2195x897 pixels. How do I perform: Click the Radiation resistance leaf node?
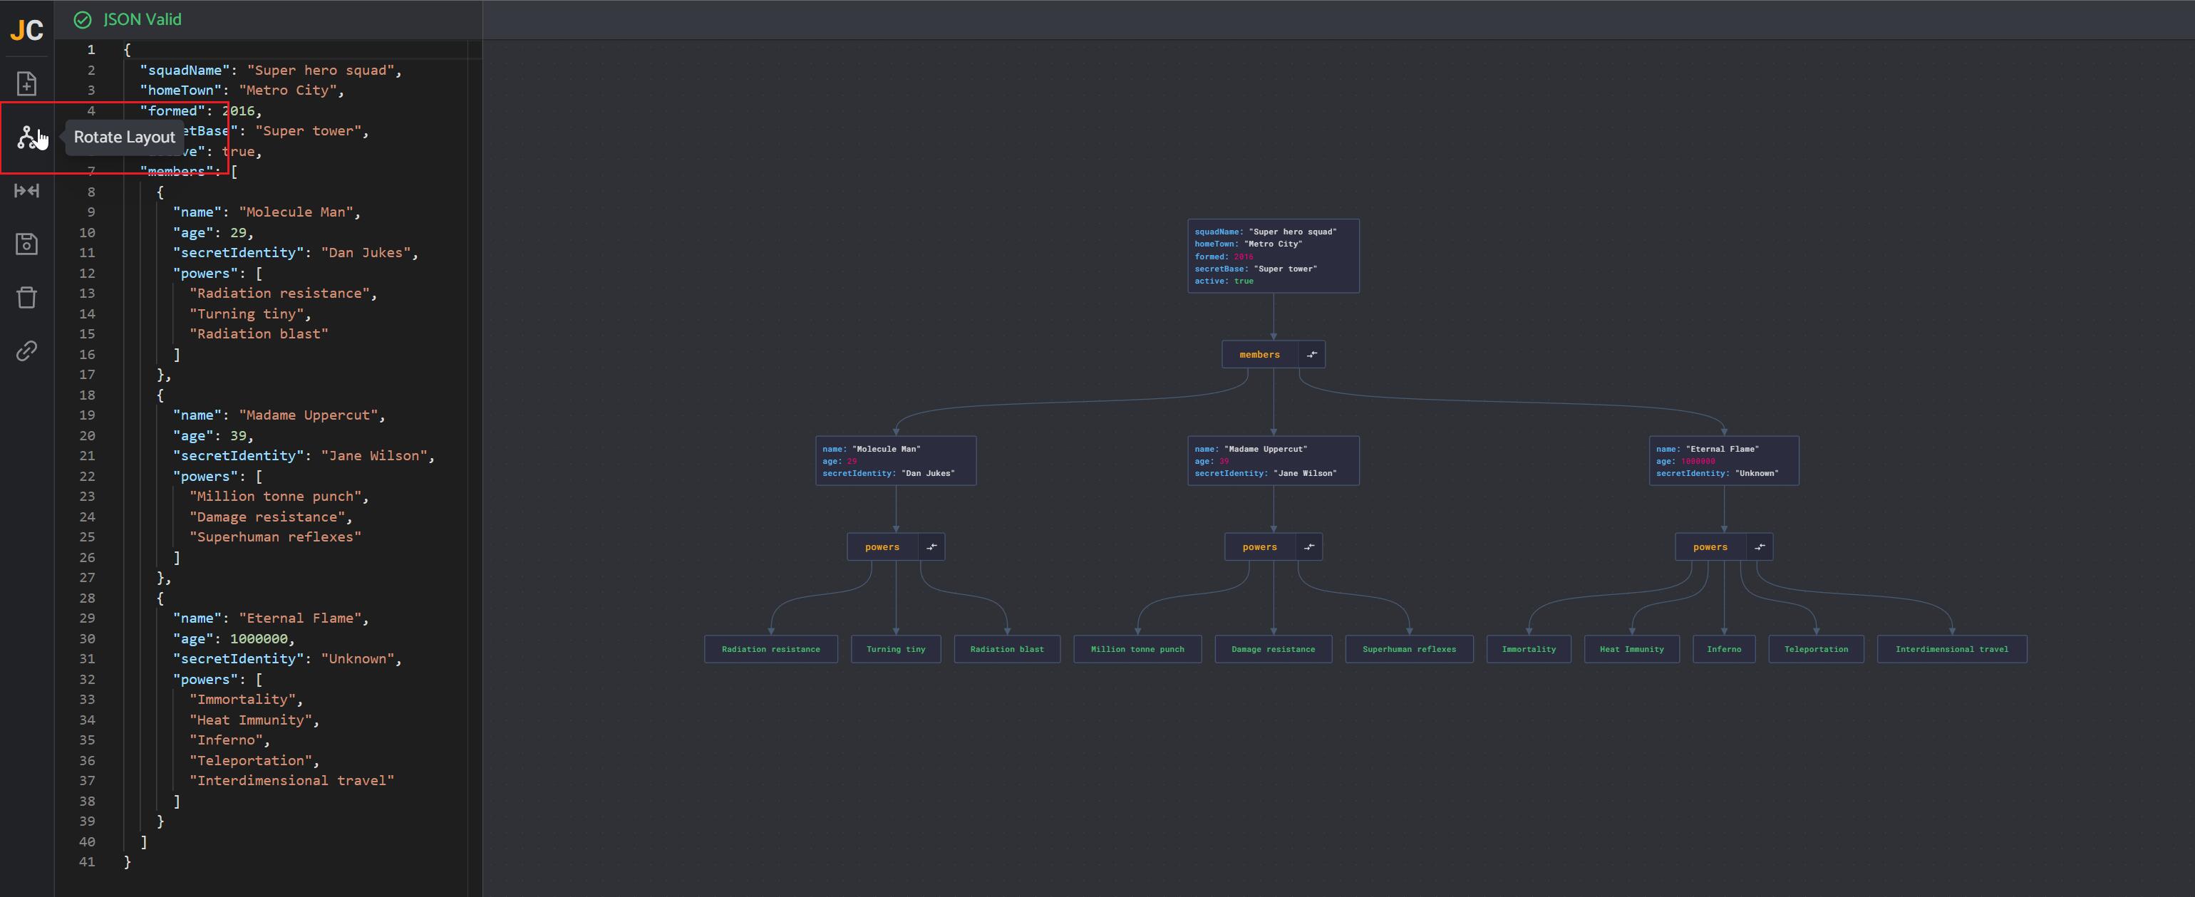770,649
